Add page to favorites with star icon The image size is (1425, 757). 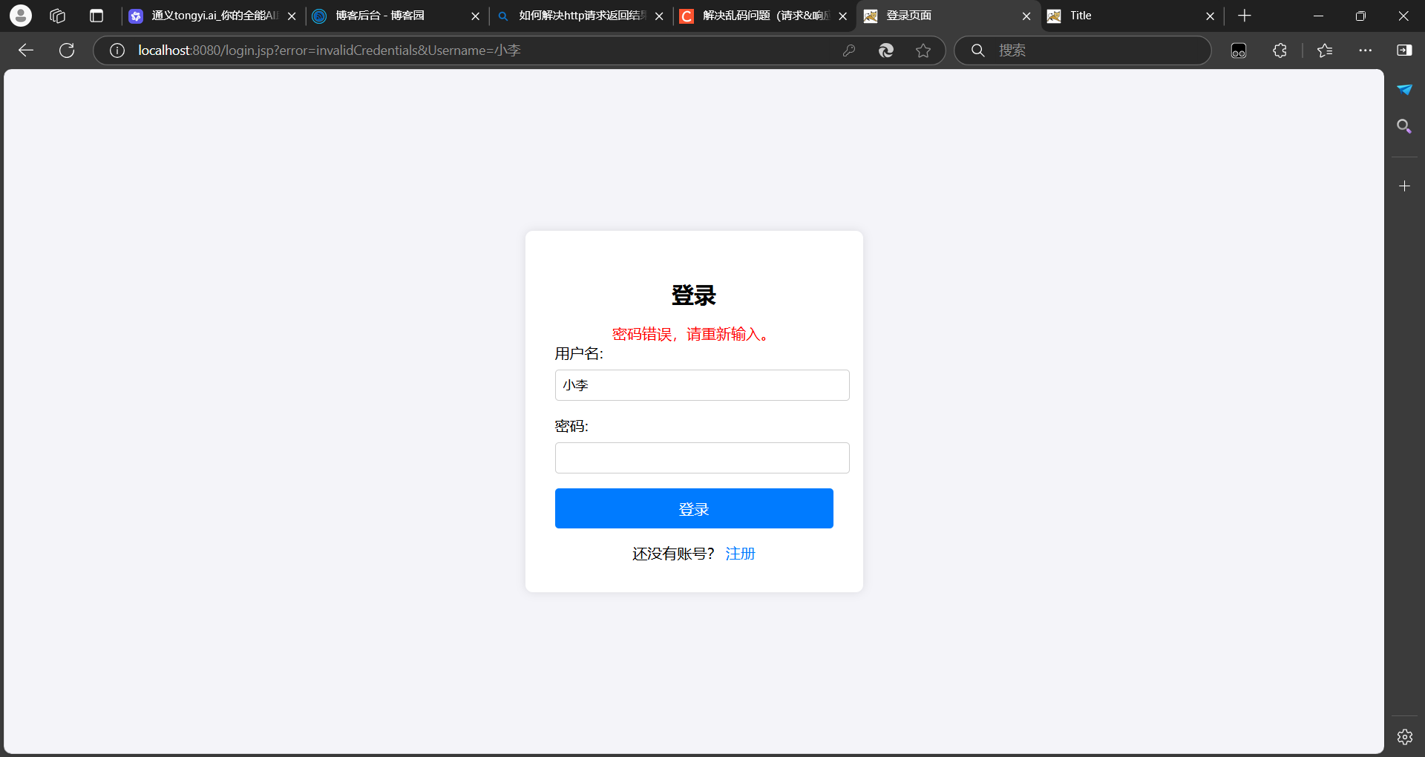tap(923, 50)
